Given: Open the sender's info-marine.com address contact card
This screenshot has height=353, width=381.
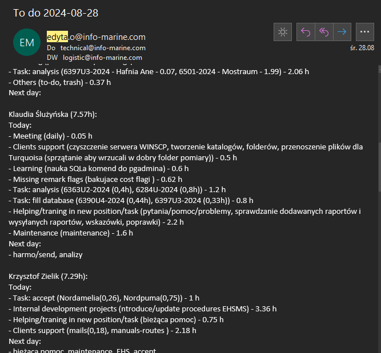Looking at the screenshot, I should point(96,36).
